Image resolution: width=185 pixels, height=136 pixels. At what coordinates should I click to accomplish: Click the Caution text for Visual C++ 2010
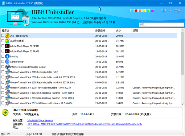(154, 88)
